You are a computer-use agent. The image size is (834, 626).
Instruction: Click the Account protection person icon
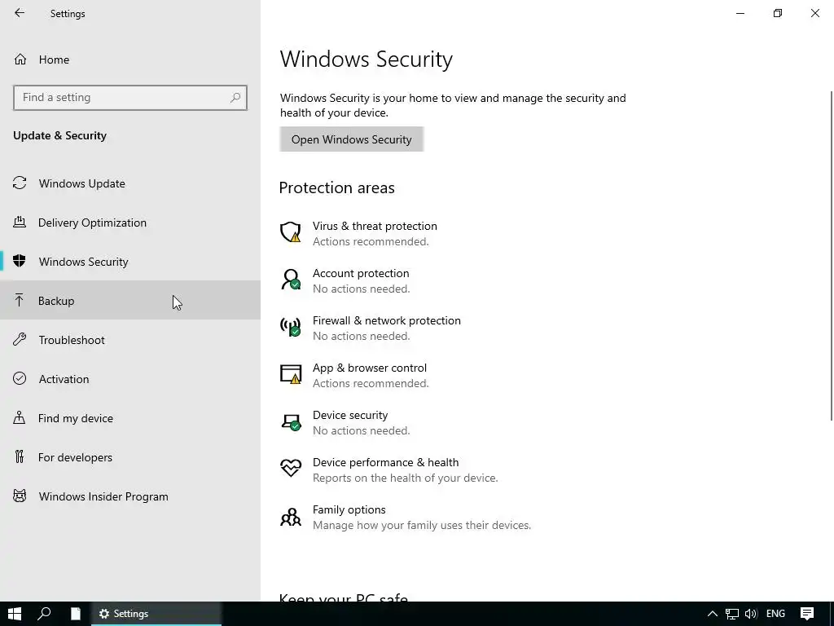point(291,280)
